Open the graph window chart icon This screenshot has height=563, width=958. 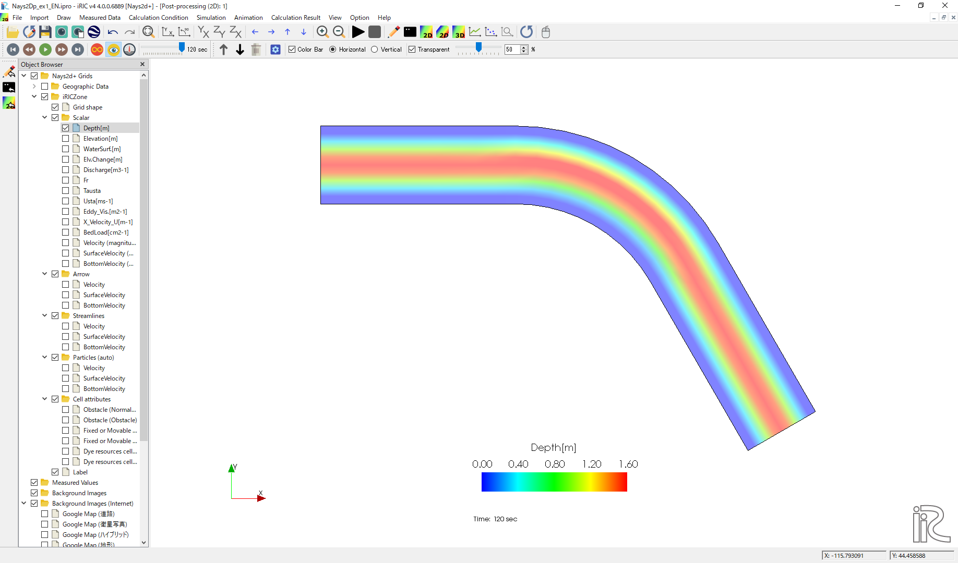click(475, 32)
